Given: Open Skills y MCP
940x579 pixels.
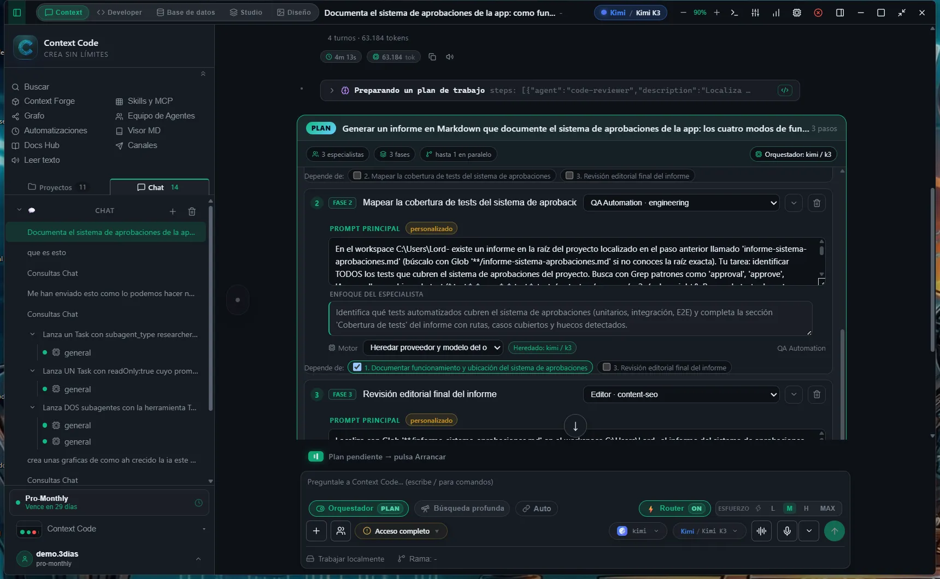Looking at the screenshot, I should click(x=144, y=101).
